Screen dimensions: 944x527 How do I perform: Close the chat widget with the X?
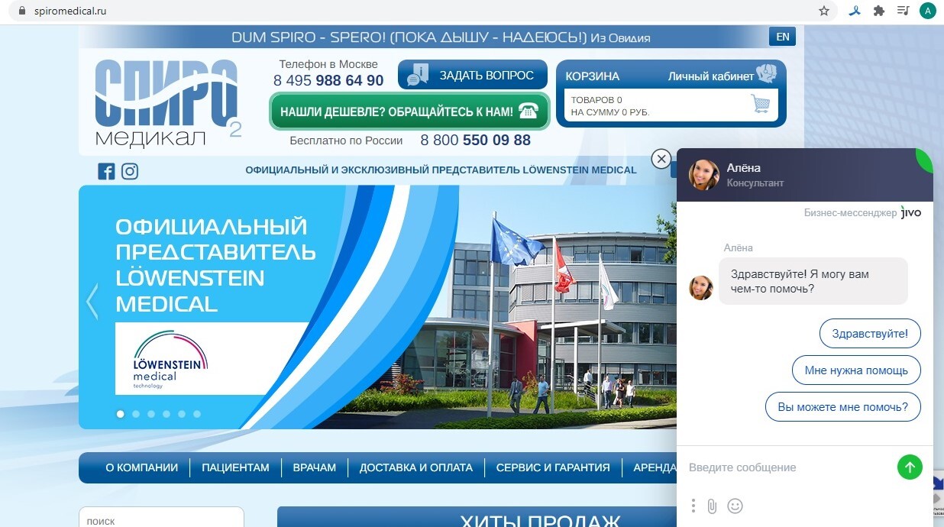(x=661, y=159)
